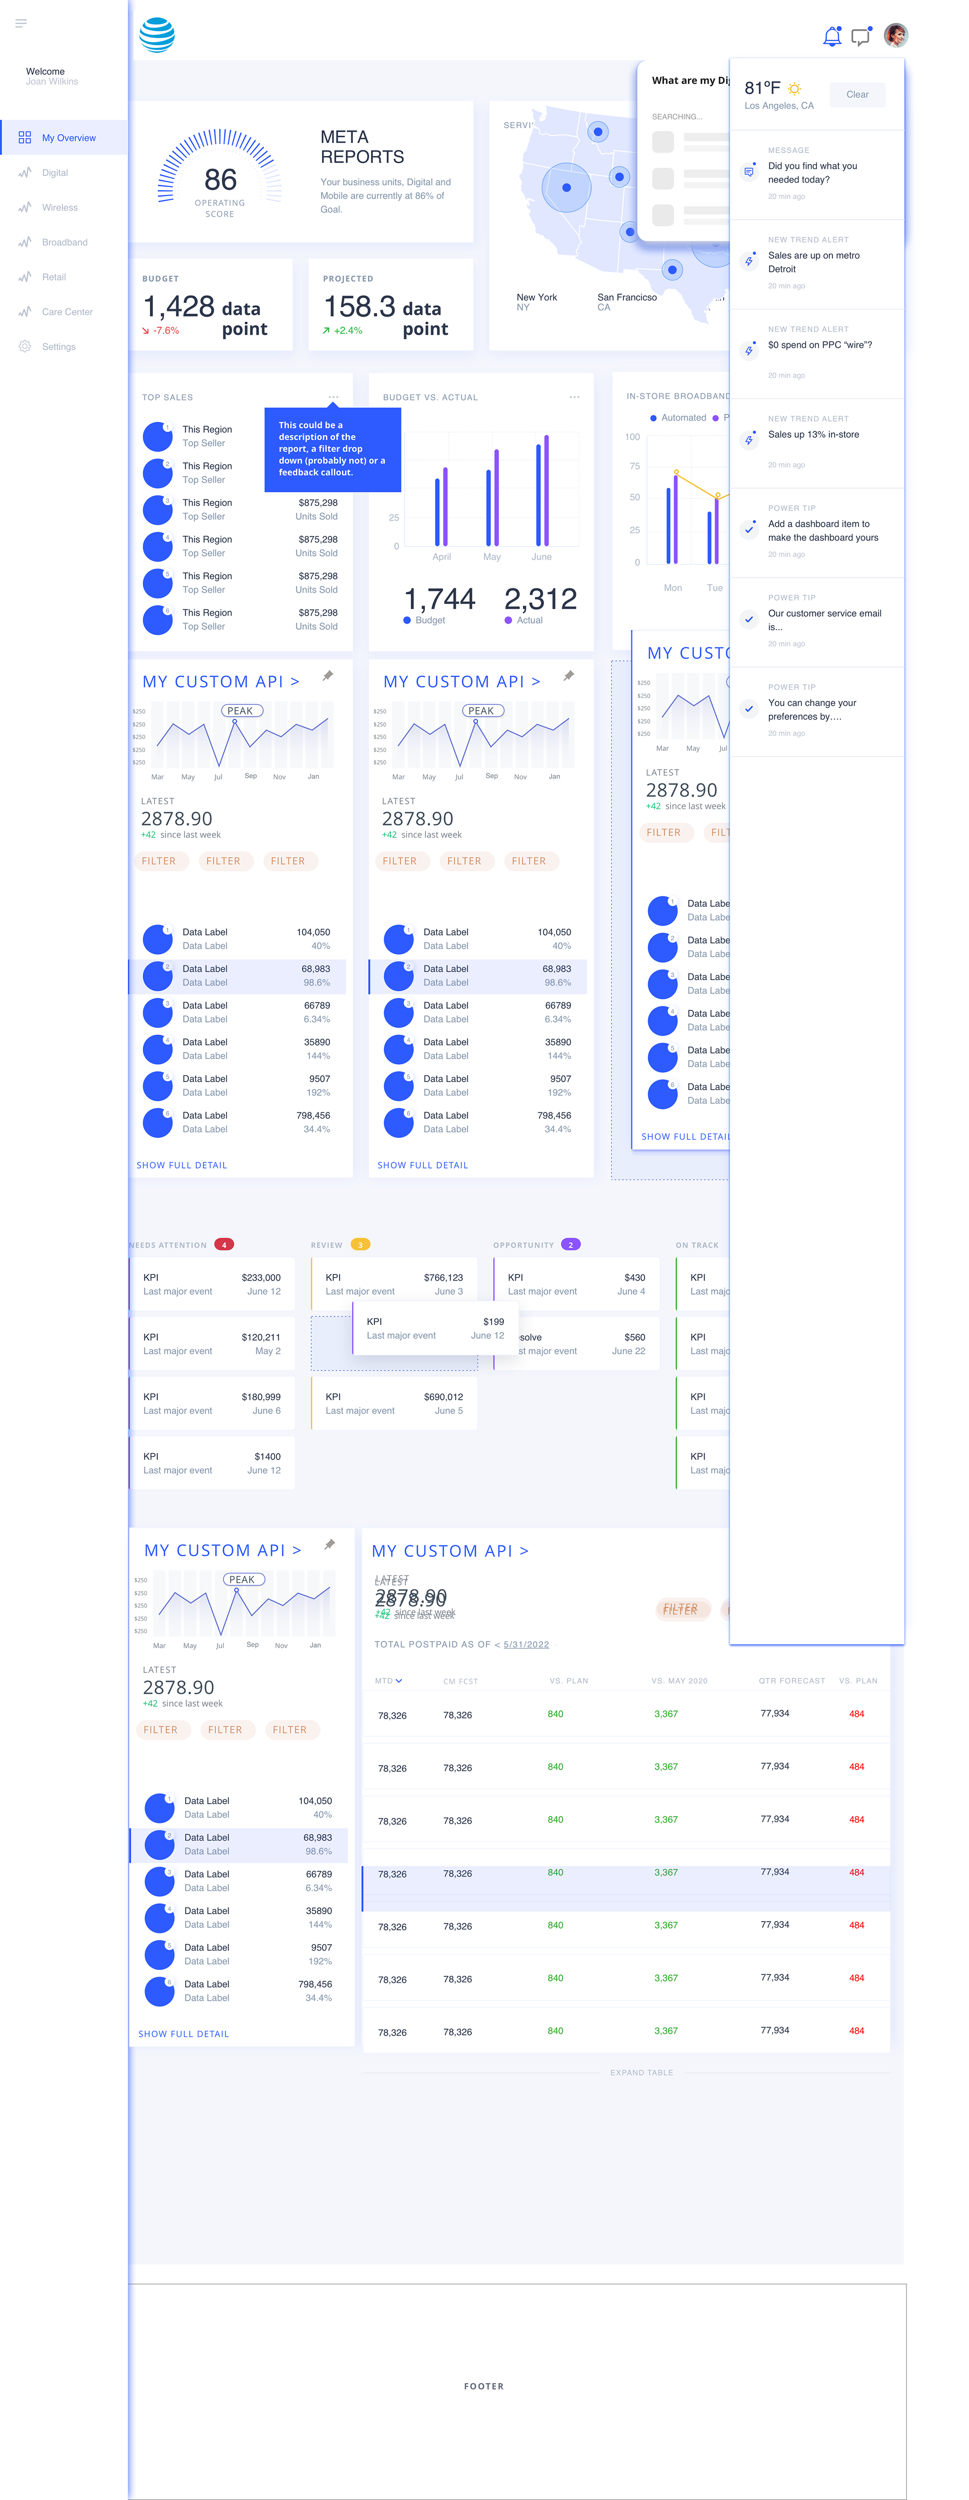Viewport: 969px width, 2500px height.
Task: Click lightning icon beside 'Sales are up on metro Detroit'
Action: tap(749, 261)
